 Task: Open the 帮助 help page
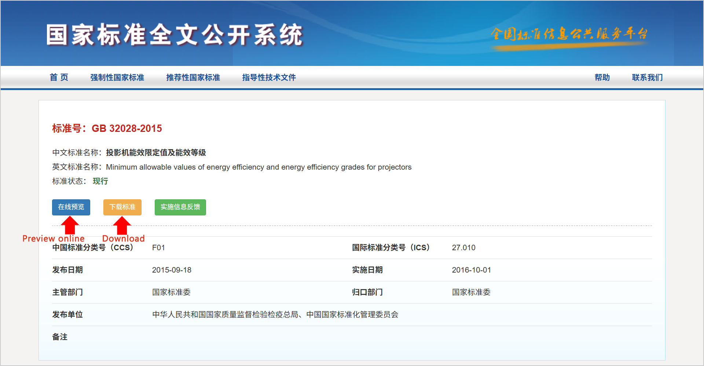click(x=602, y=77)
